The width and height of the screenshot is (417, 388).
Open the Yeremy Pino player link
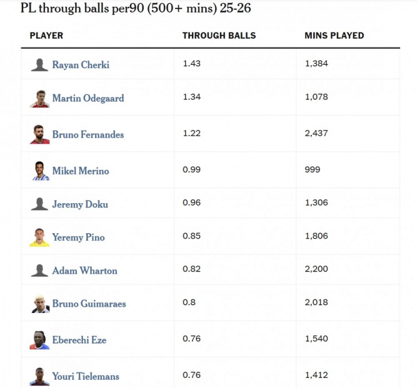[x=78, y=238]
